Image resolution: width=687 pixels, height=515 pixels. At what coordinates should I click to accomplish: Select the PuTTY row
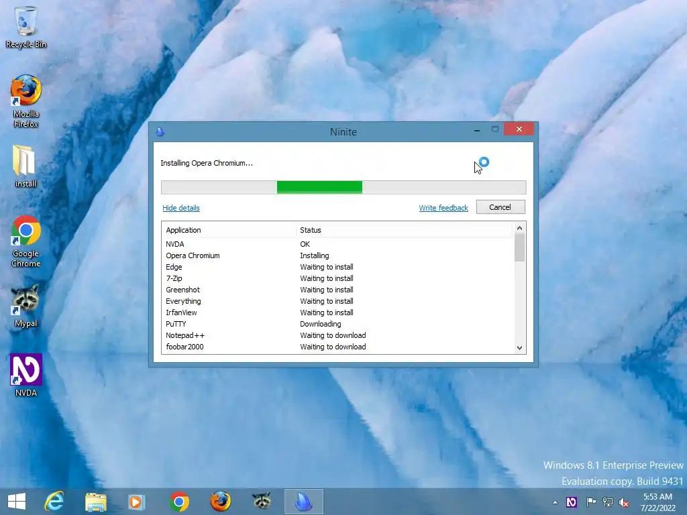tap(337, 324)
